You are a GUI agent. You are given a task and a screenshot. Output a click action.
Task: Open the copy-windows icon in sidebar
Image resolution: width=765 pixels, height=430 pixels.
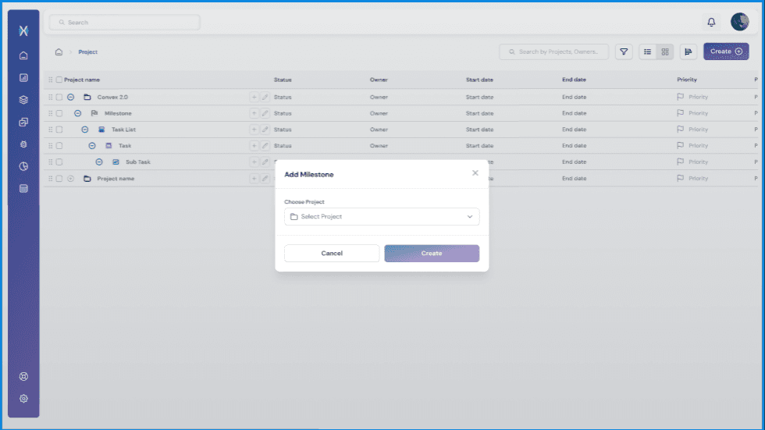point(23,122)
